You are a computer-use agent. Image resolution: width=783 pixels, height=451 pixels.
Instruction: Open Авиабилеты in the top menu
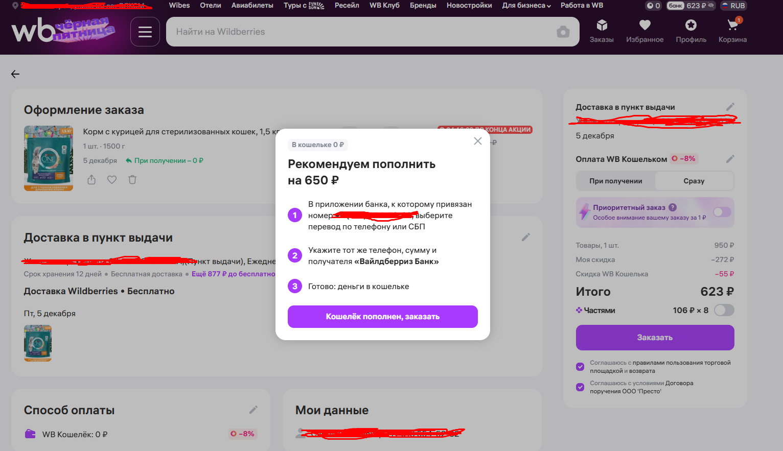point(252,6)
